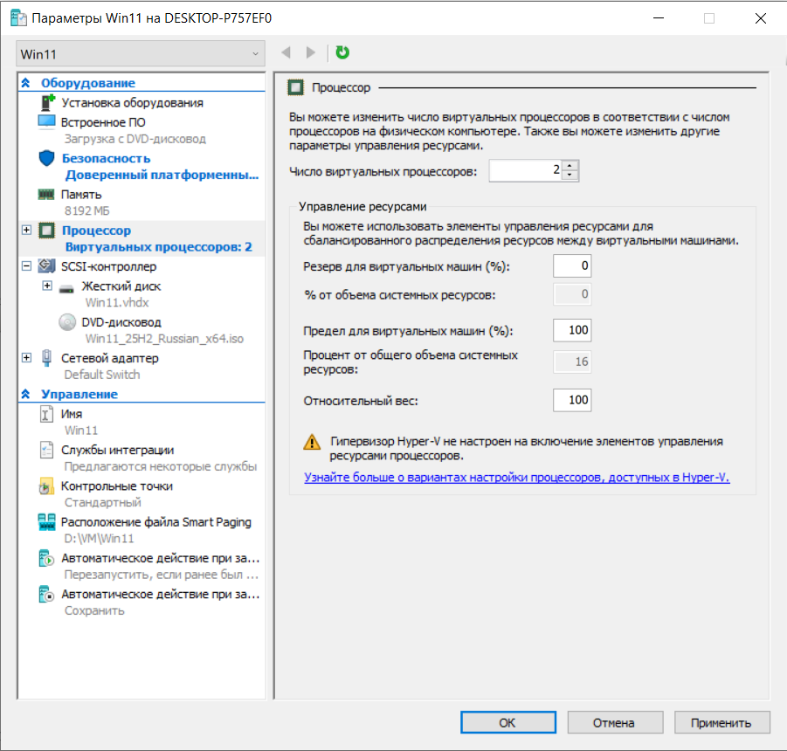
Task: Click the Отмена button
Action: [615, 722]
